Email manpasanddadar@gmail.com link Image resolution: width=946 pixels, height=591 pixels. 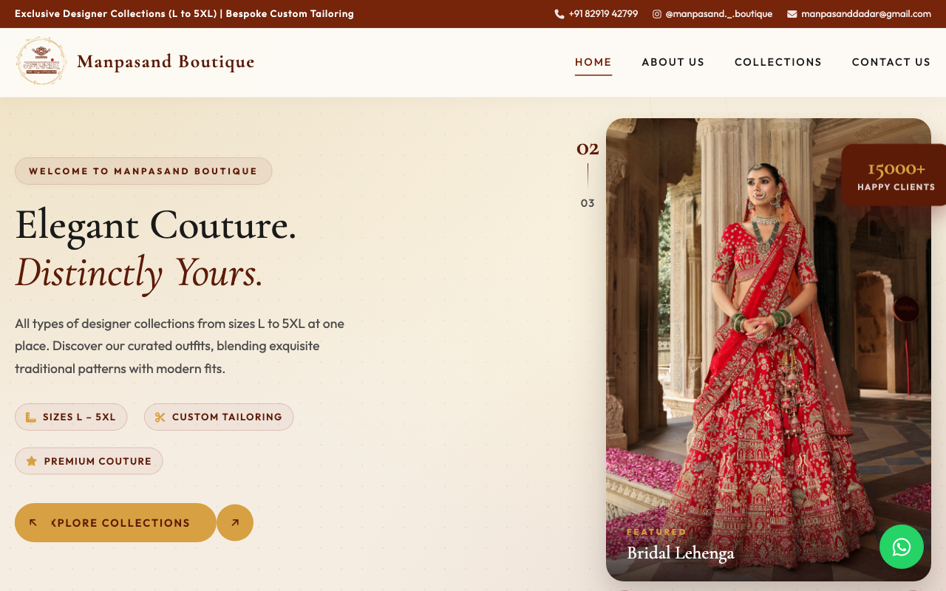(859, 14)
